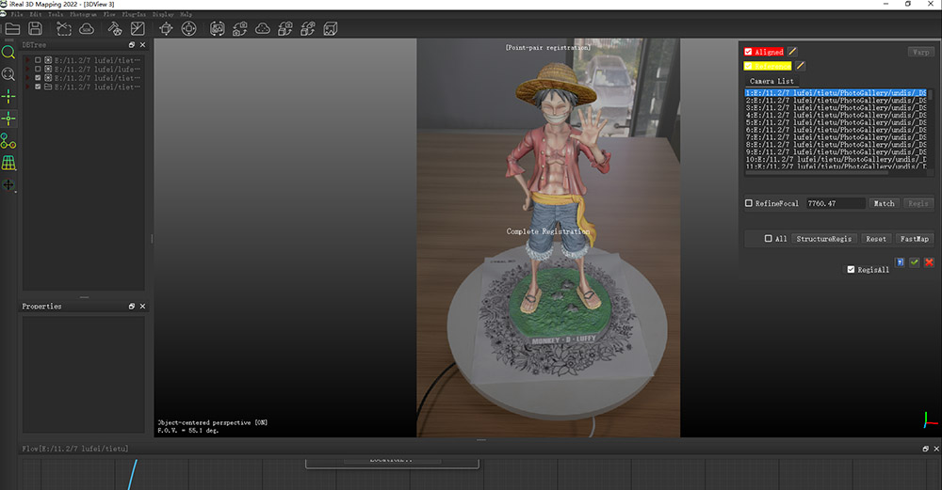The width and height of the screenshot is (942, 490).
Task: Select the highlighted crosshair with circle tool
Action: click(x=8, y=119)
